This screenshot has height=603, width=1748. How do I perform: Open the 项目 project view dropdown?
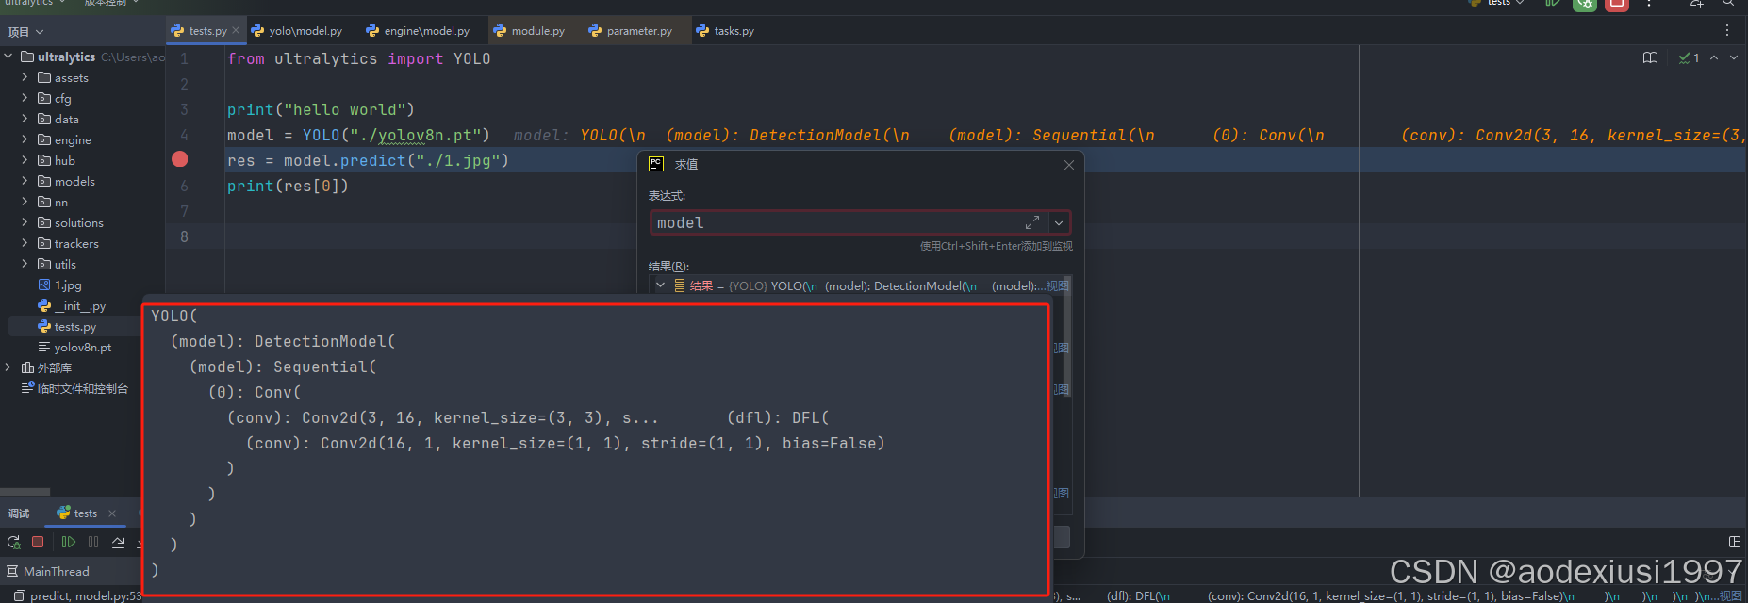[26, 32]
